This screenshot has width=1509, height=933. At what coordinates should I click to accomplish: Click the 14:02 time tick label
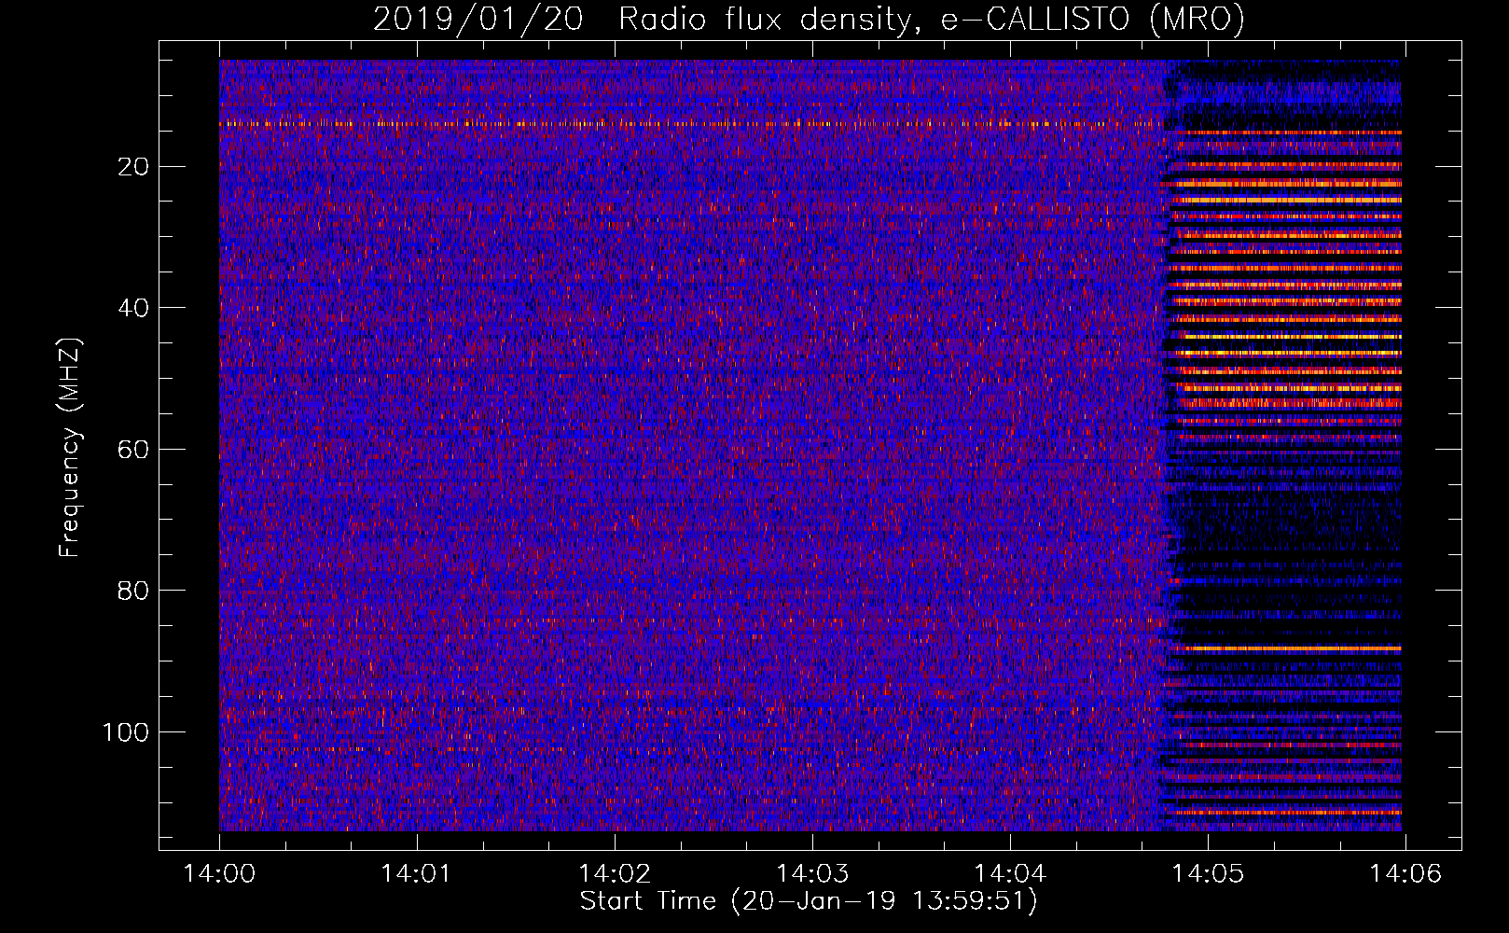click(x=615, y=873)
